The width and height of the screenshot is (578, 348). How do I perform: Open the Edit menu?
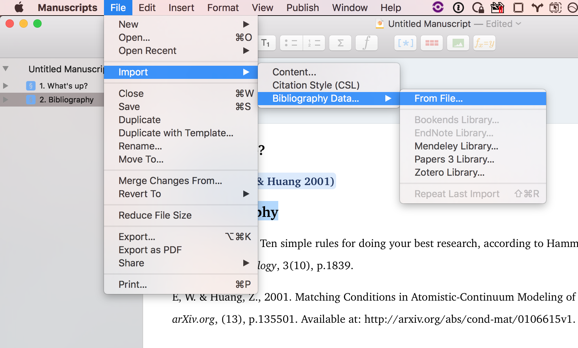tap(147, 8)
